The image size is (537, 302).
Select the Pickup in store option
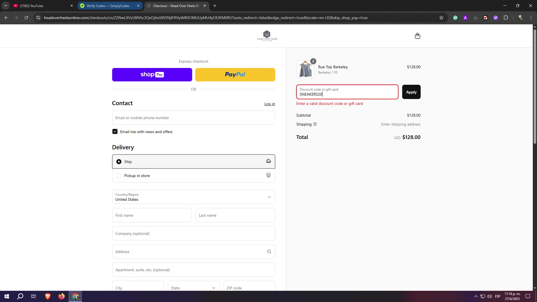click(193, 175)
